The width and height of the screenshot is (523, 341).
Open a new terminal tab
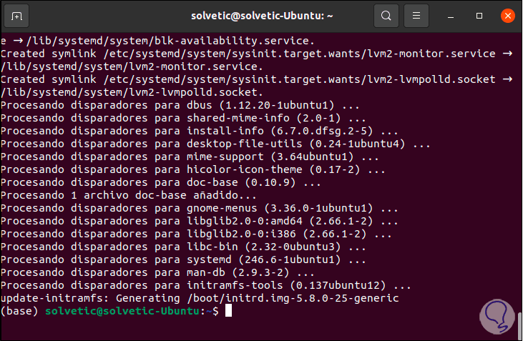click(x=16, y=16)
